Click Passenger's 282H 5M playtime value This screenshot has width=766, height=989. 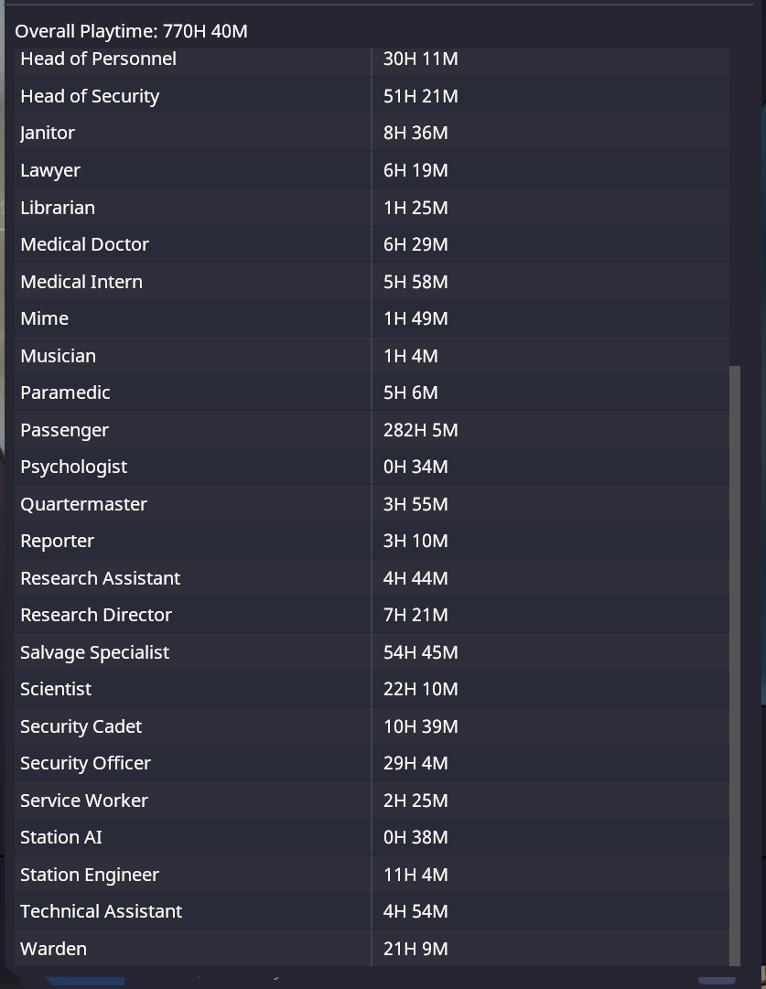point(420,430)
